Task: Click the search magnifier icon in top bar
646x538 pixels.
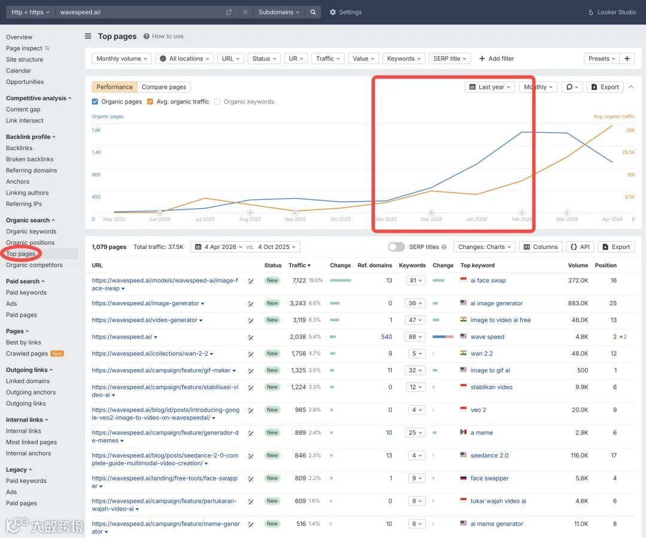Action: [313, 13]
